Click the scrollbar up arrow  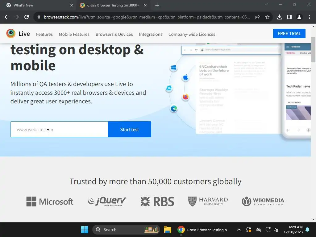coord(314,27)
